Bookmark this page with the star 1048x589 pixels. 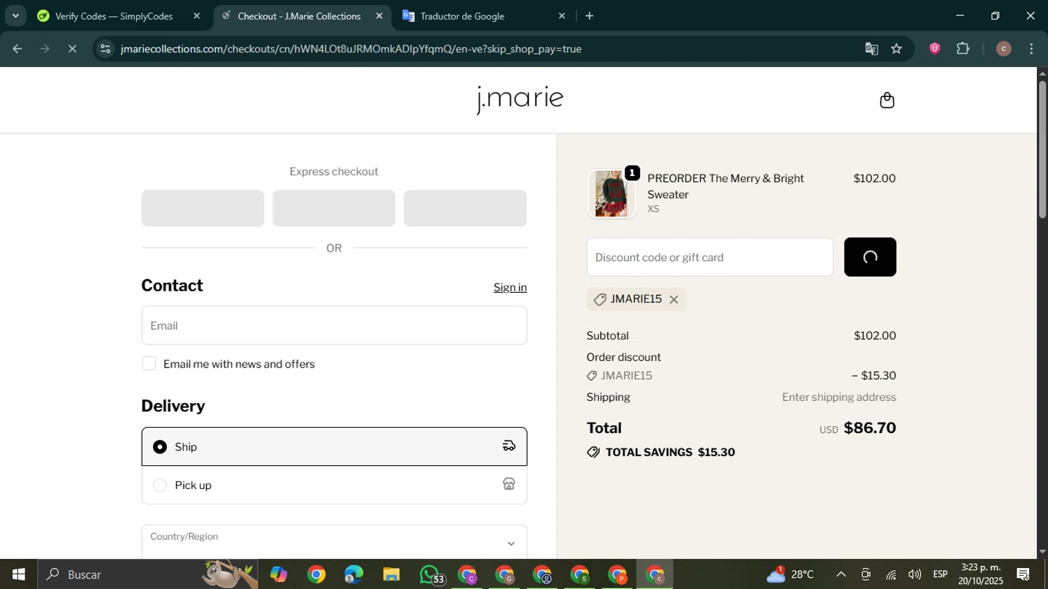[897, 49]
